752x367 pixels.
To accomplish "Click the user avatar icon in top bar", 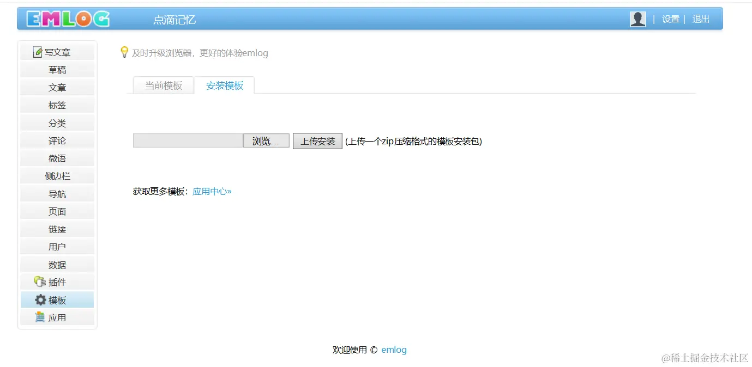I will 637,18.
